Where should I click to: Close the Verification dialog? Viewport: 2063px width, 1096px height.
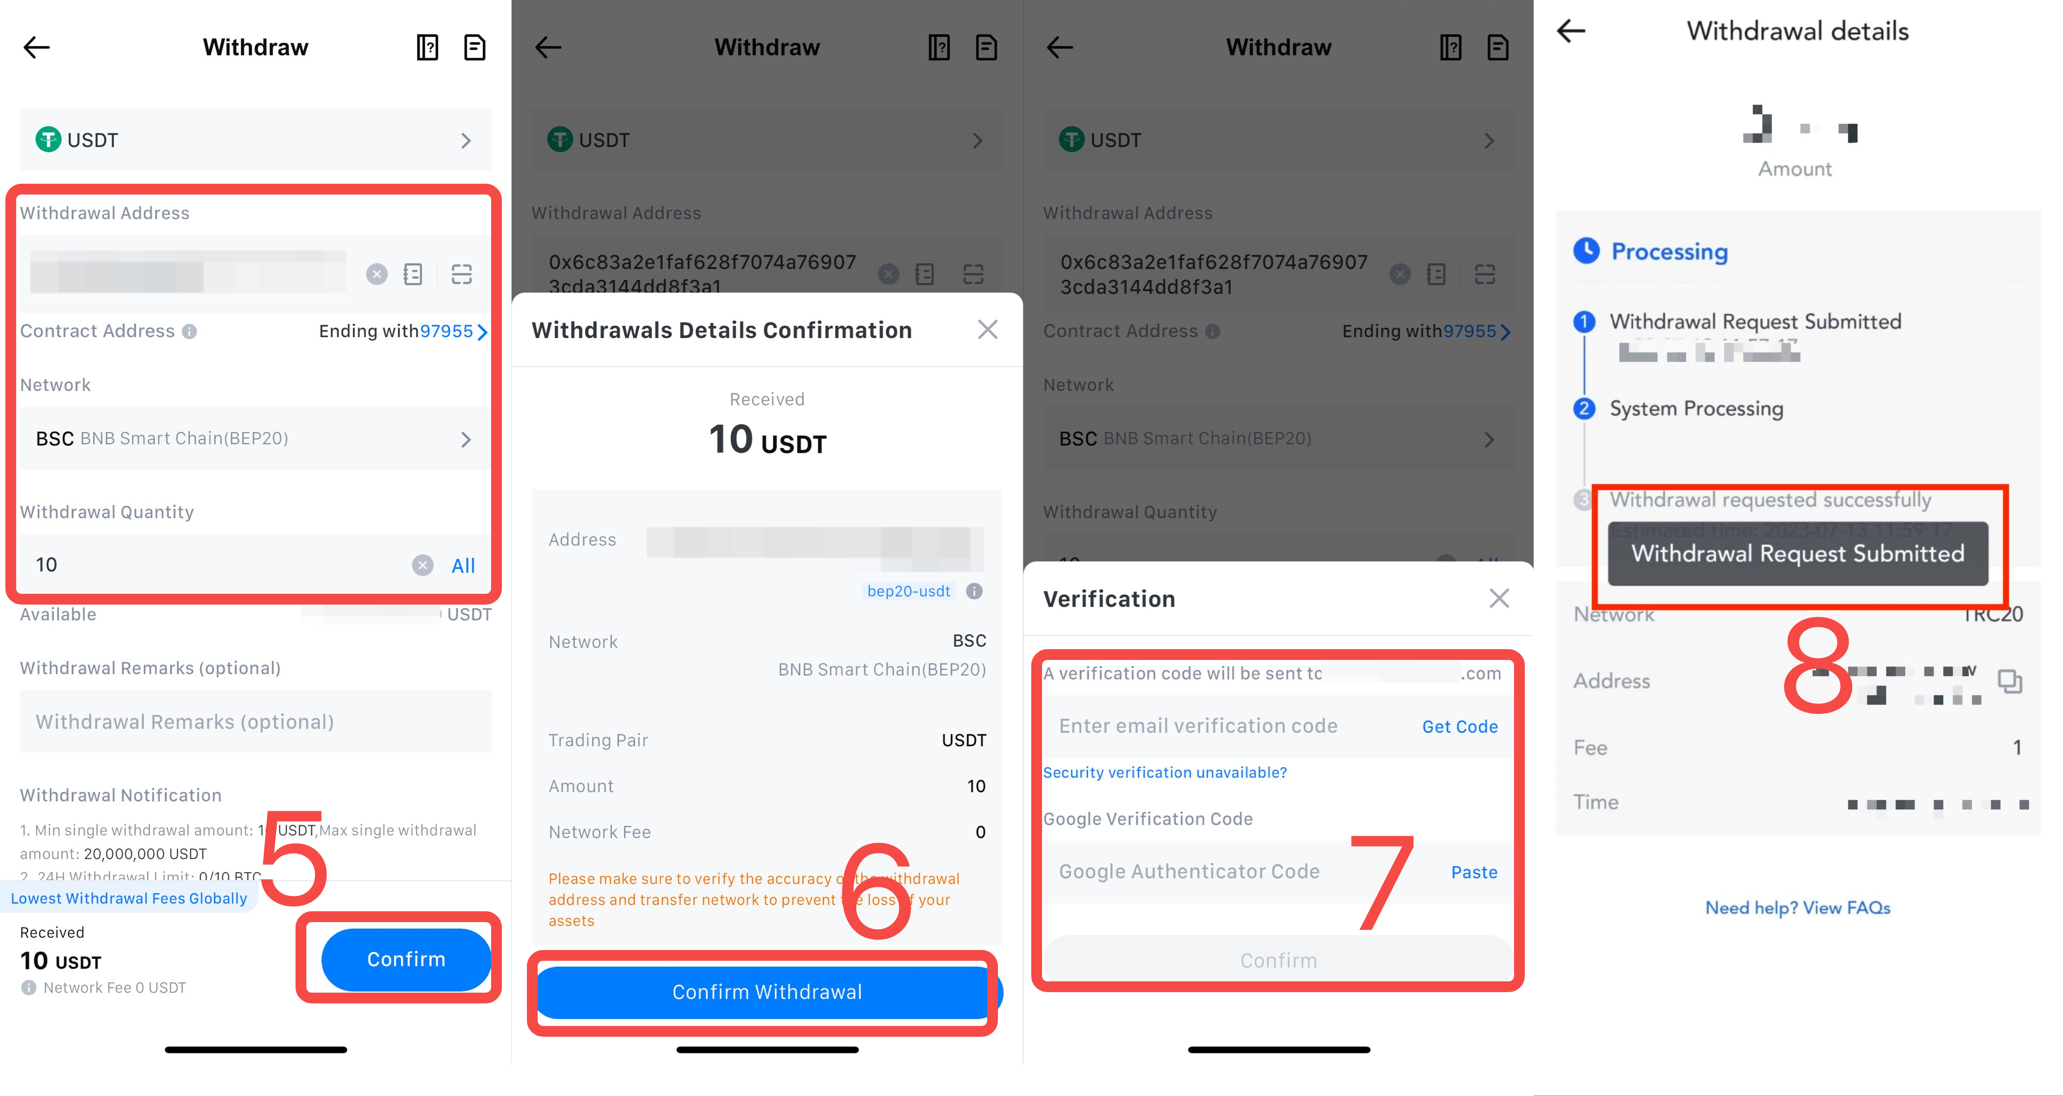(x=1499, y=598)
